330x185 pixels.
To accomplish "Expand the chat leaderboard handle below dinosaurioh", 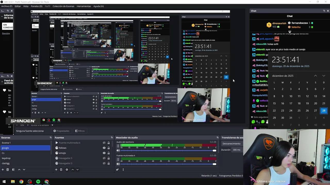I will 290,32.
